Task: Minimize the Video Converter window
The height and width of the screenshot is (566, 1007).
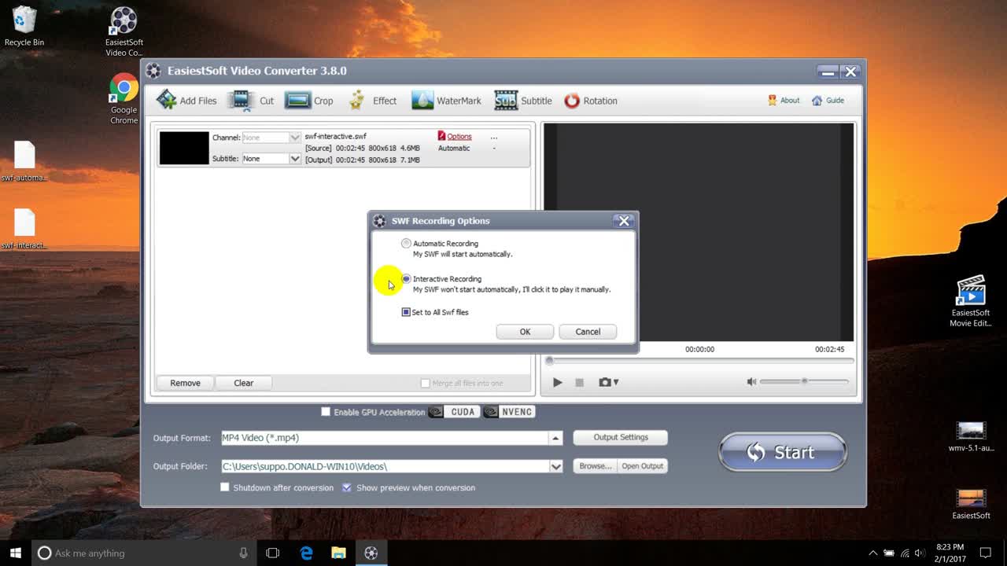Action: point(827,72)
